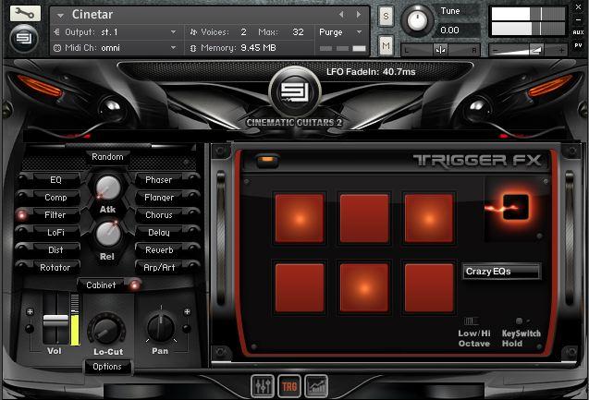Enable KeySwitch Hold
Viewport: 589px width, 400px height.
[x=520, y=321]
